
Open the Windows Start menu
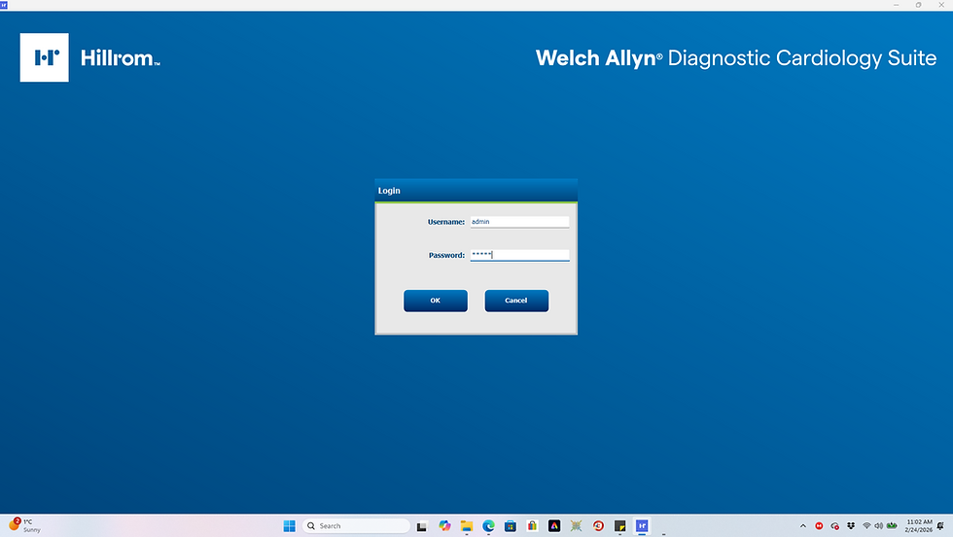pos(290,526)
